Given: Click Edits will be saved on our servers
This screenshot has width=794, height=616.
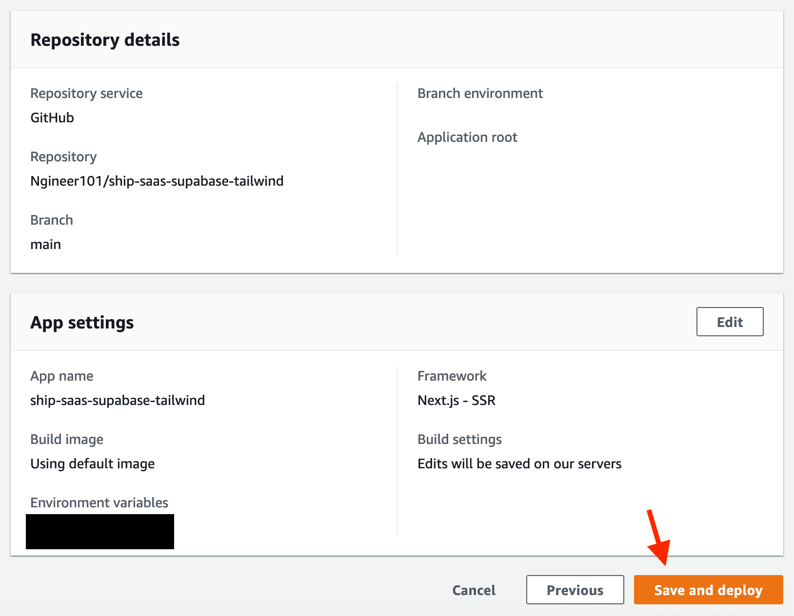Looking at the screenshot, I should (x=519, y=463).
